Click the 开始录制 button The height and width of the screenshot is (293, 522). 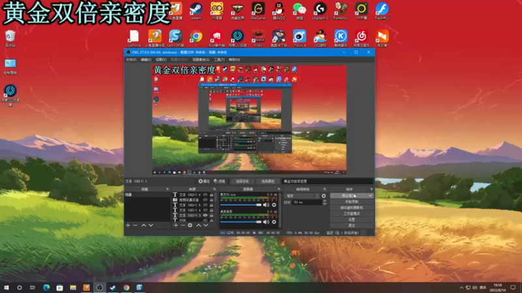tap(352, 202)
